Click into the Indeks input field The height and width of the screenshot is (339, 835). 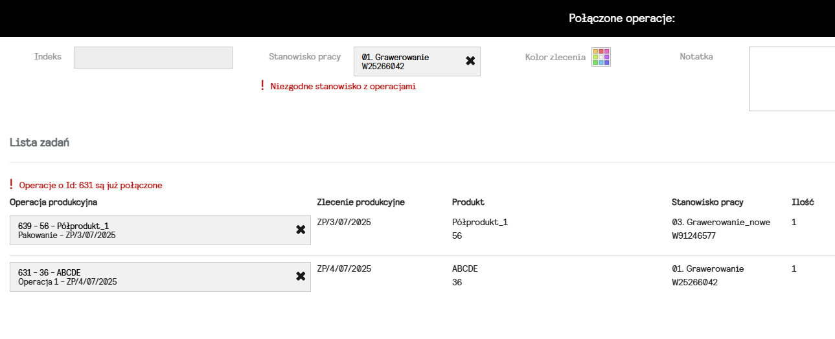click(x=153, y=58)
